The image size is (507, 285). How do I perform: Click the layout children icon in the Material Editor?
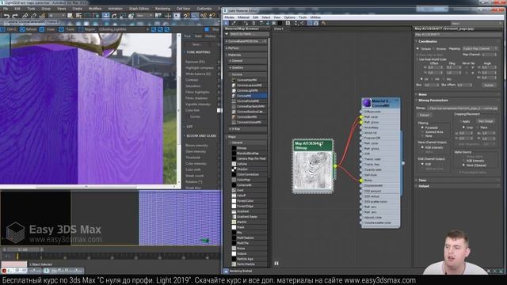302,23
